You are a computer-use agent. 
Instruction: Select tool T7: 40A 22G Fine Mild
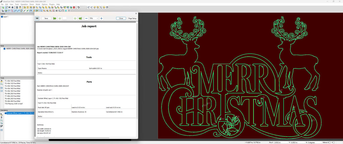[12, 96]
